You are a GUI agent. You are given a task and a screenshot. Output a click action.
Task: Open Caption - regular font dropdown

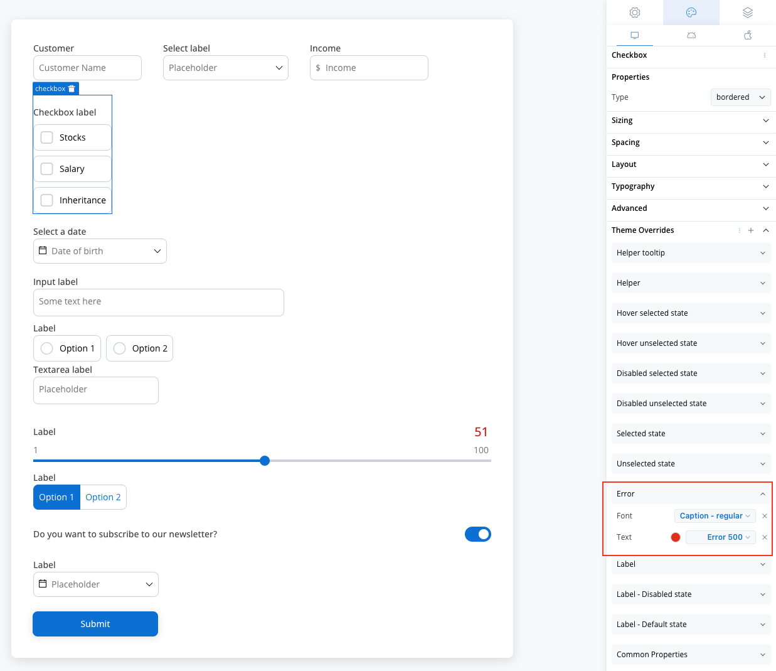coord(715,516)
